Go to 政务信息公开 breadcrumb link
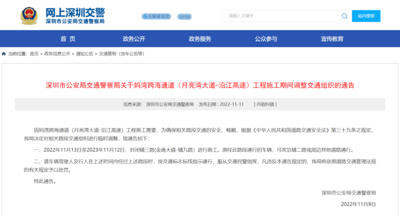 57,54
